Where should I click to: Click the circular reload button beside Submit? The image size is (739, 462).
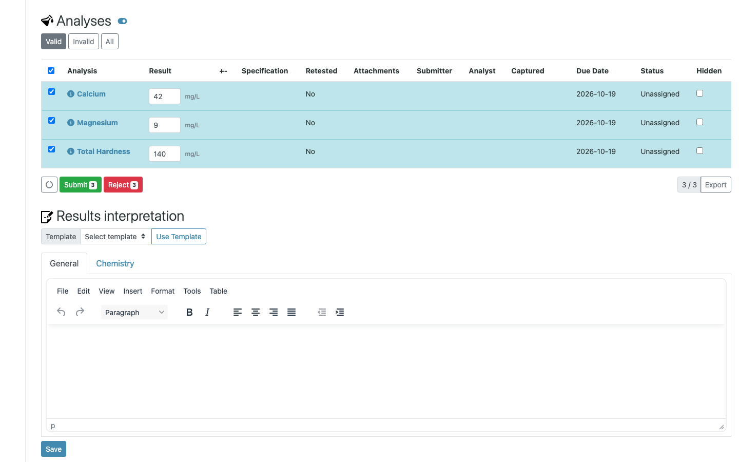tap(49, 185)
